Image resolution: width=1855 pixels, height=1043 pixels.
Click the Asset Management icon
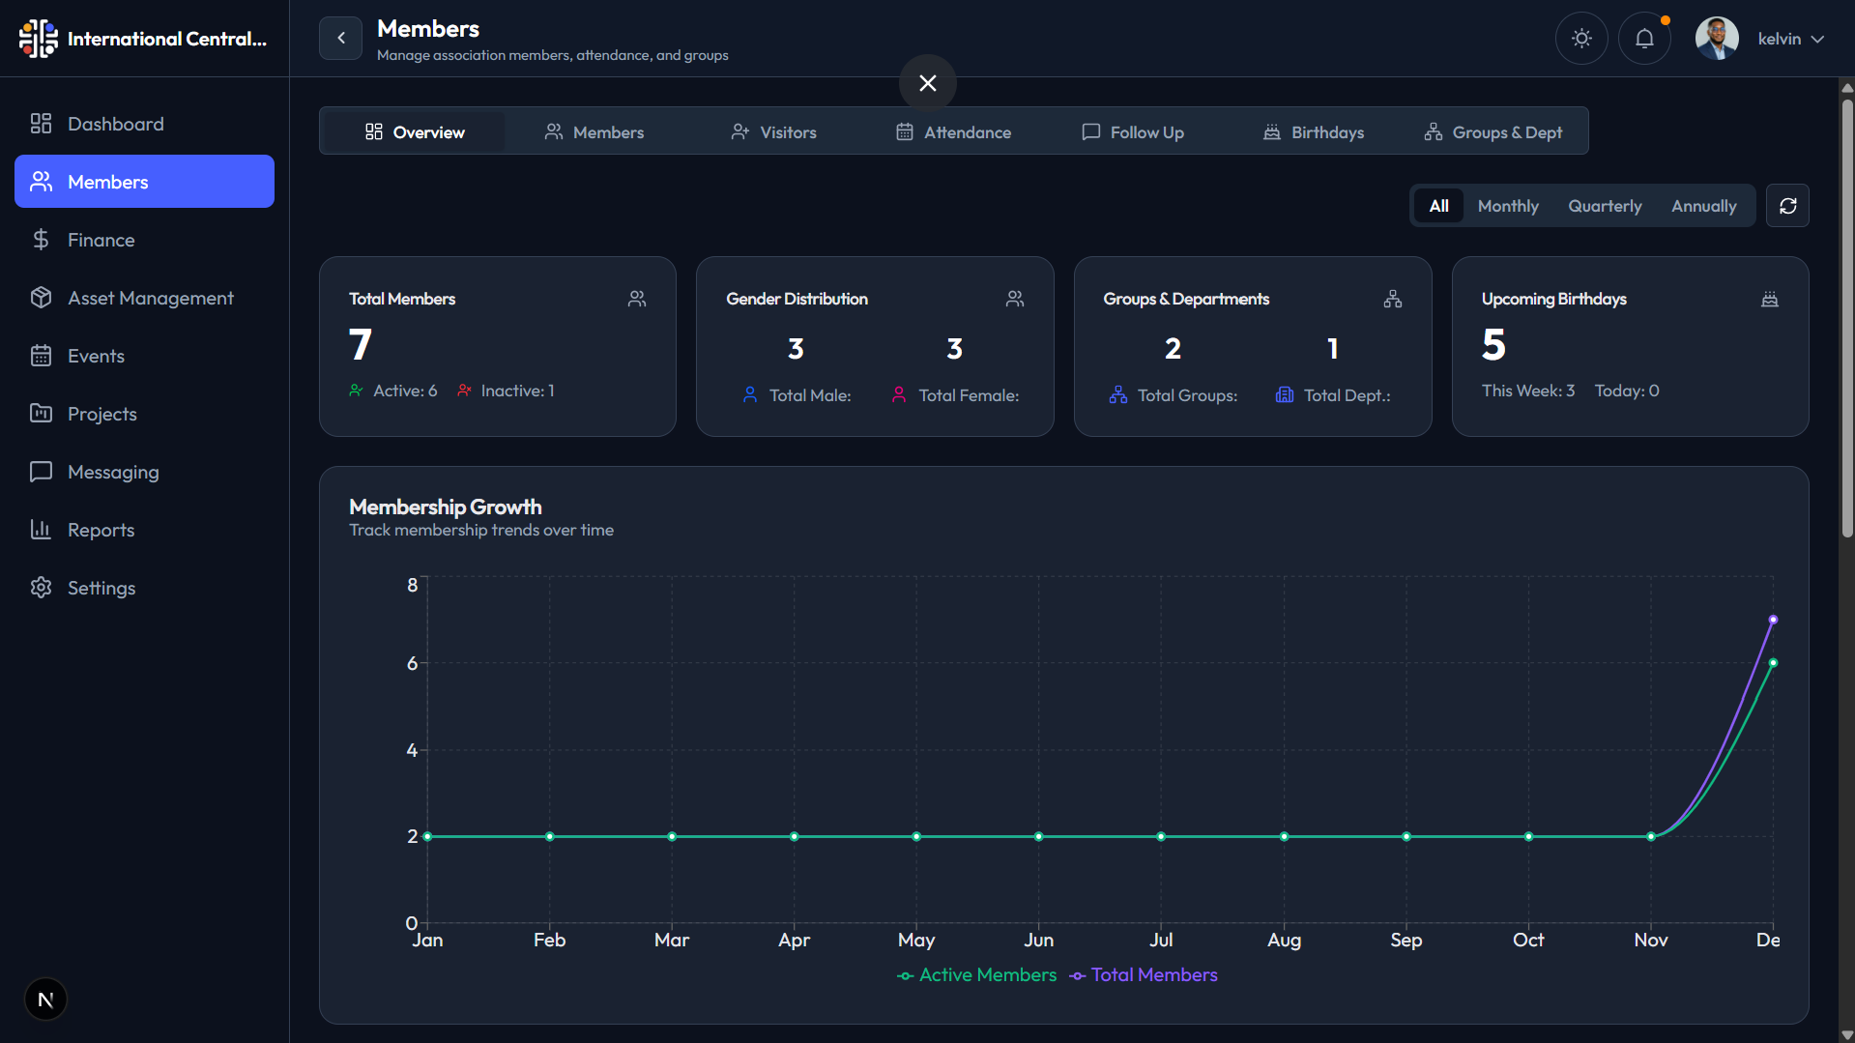click(x=42, y=297)
